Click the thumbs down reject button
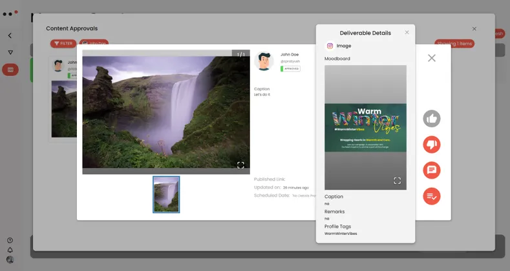This screenshot has height=271, width=510. 432,145
